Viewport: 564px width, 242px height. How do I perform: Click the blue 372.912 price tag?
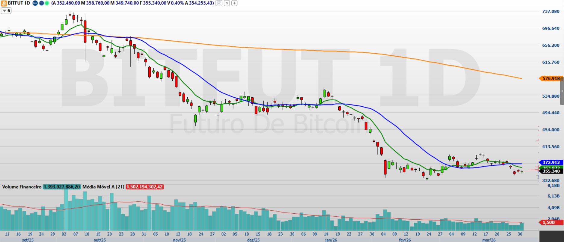tap(551, 162)
